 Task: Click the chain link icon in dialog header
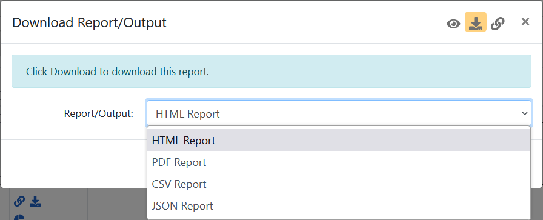pyautogui.click(x=498, y=24)
